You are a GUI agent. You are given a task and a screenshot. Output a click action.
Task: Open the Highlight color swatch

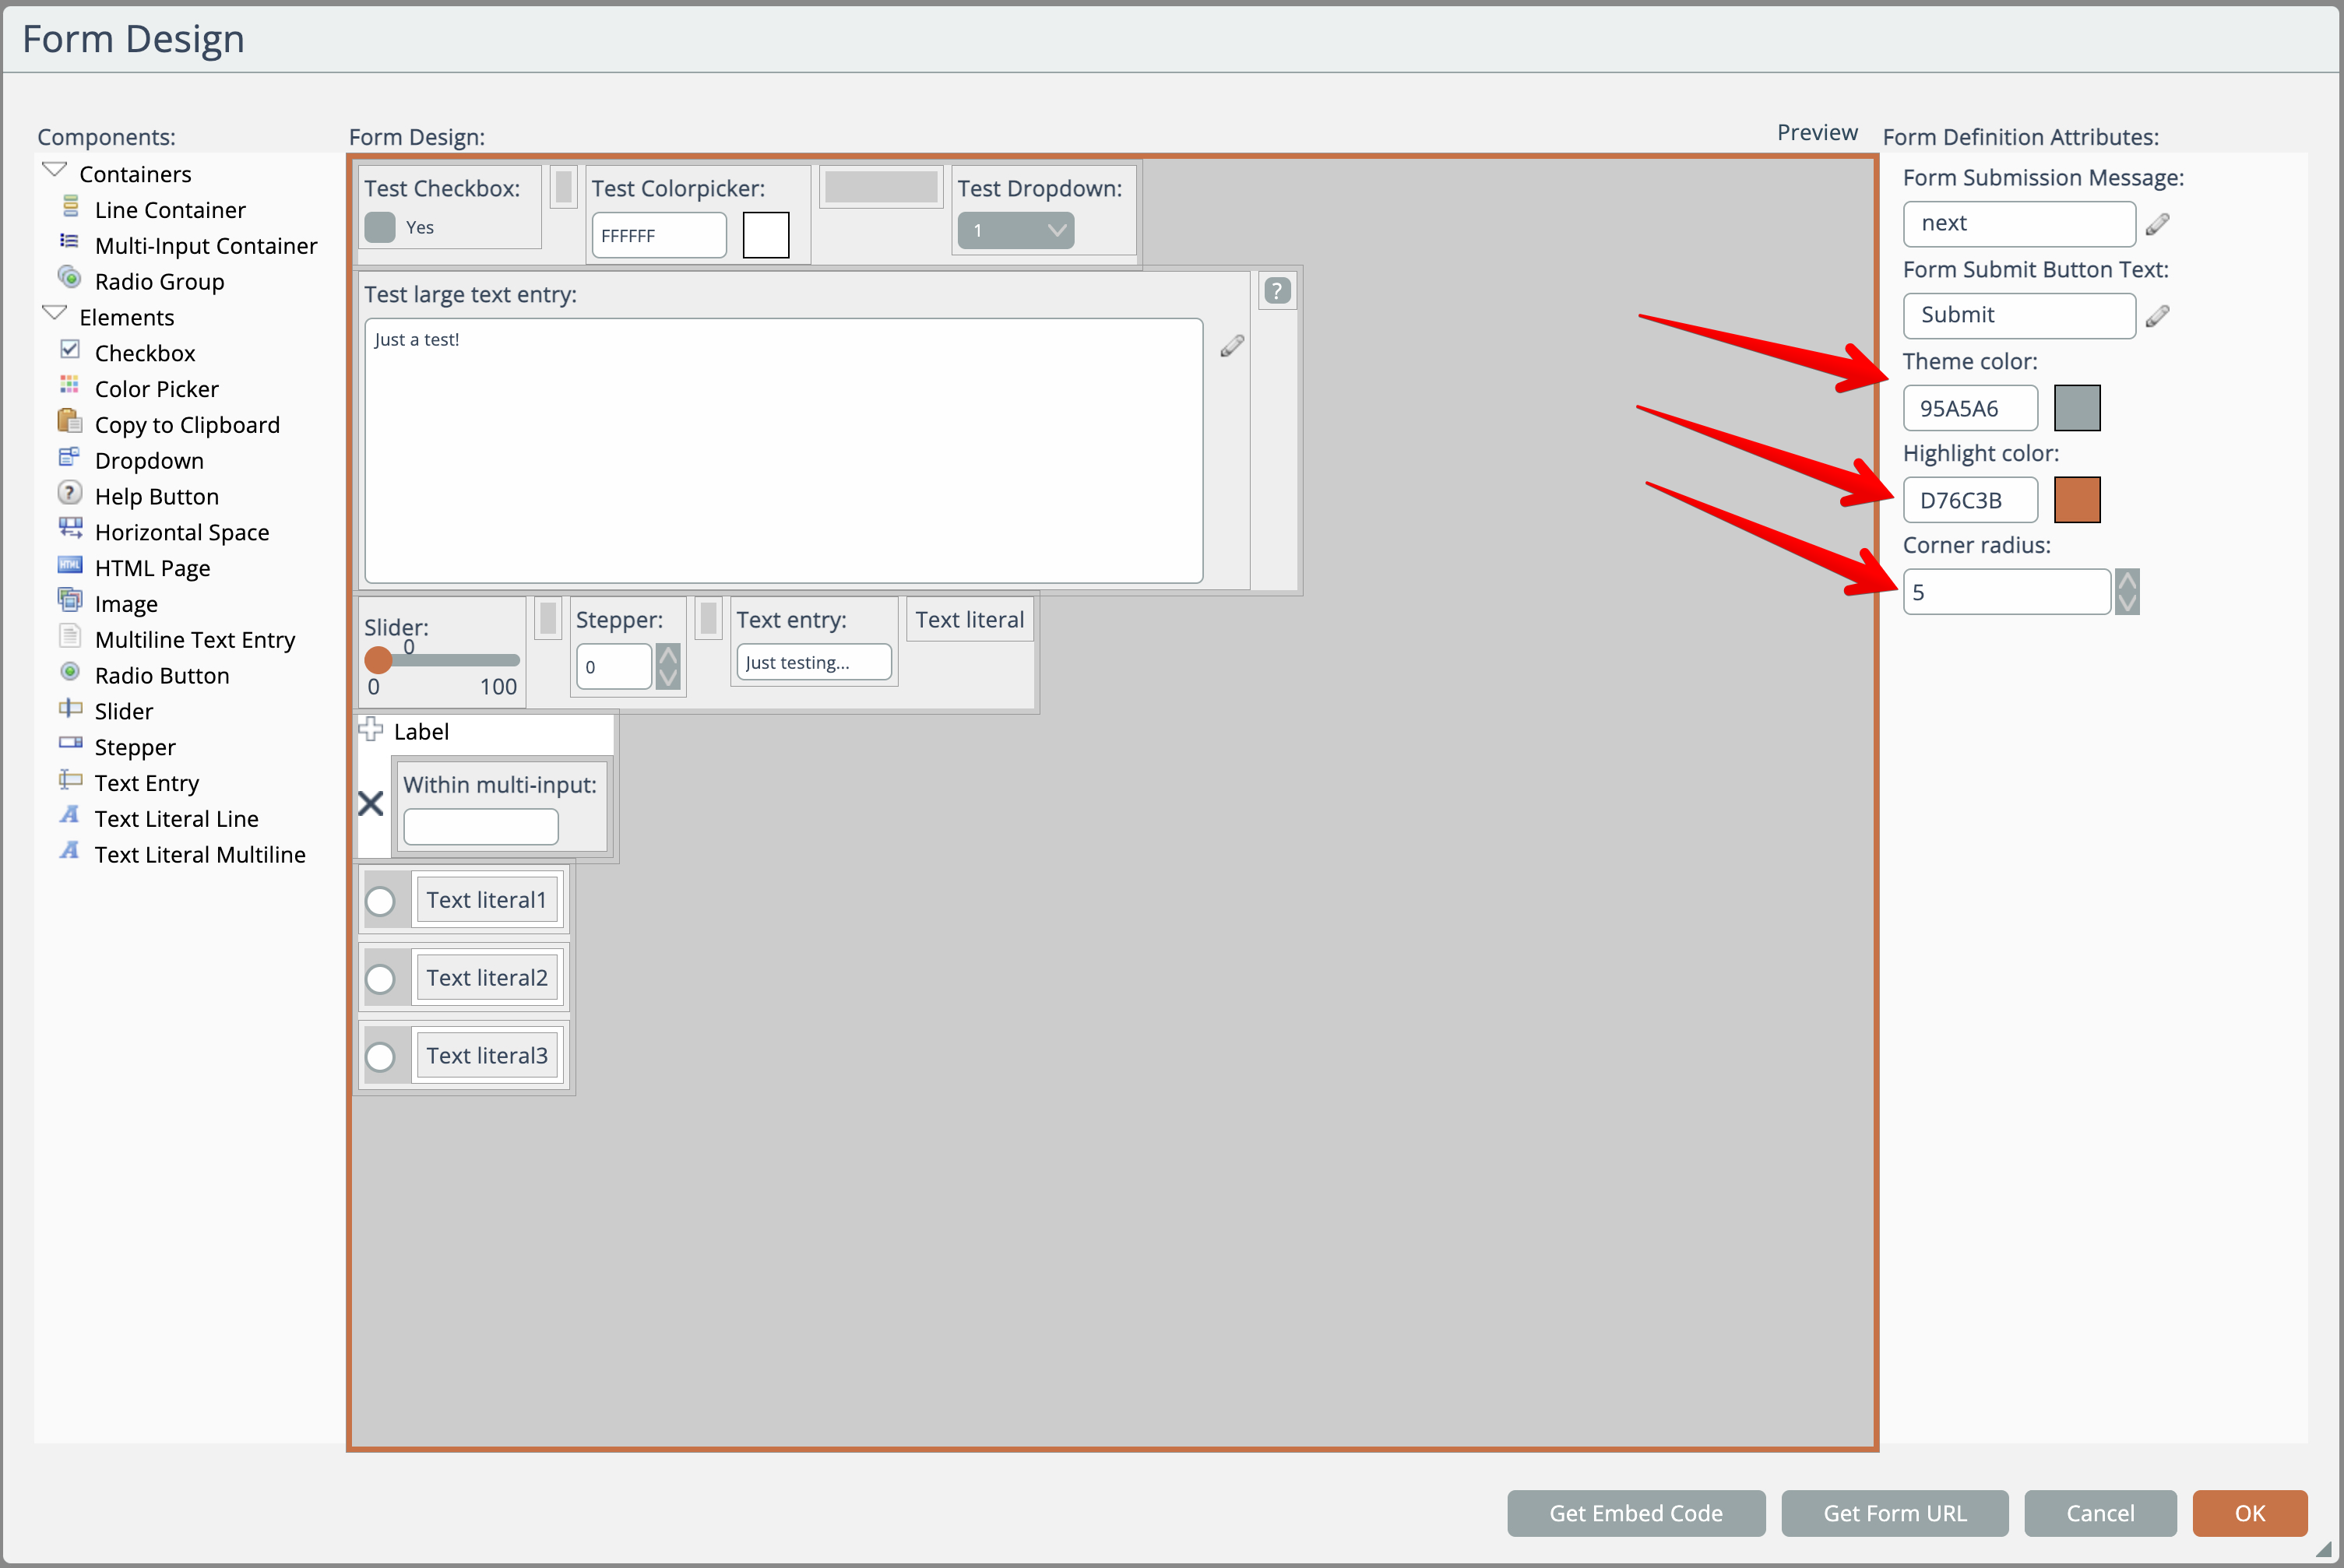click(2077, 500)
